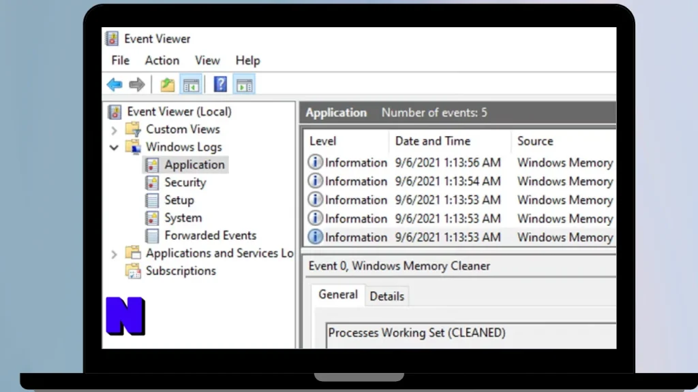Expand the Applications and Services Logs node

point(114,254)
